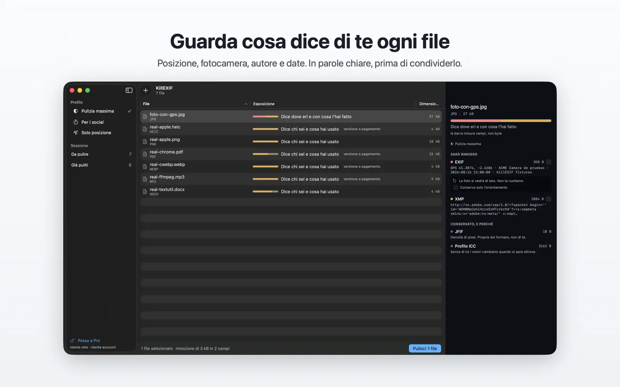Click the share icon beside Per i social
The width and height of the screenshot is (620, 387).
pos(76,122)
